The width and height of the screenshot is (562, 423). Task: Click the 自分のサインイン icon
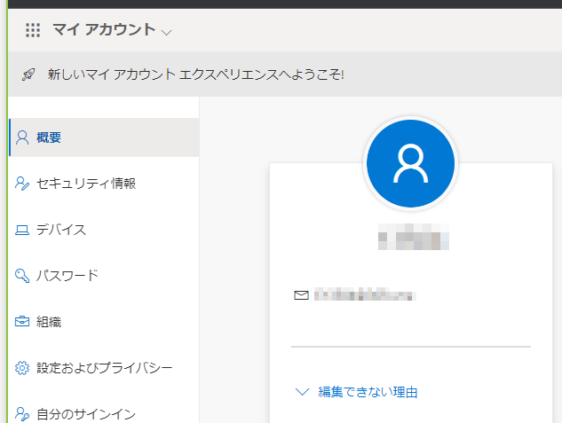(23, 413)
